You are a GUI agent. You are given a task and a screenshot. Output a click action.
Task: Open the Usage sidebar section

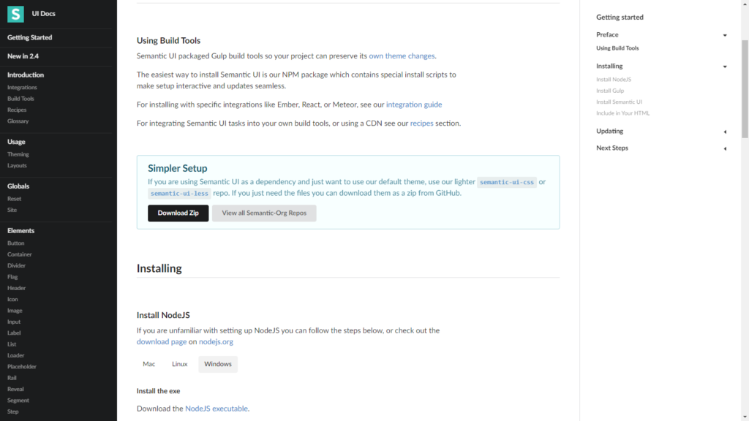pyautogui.click(x=16, y=142)
